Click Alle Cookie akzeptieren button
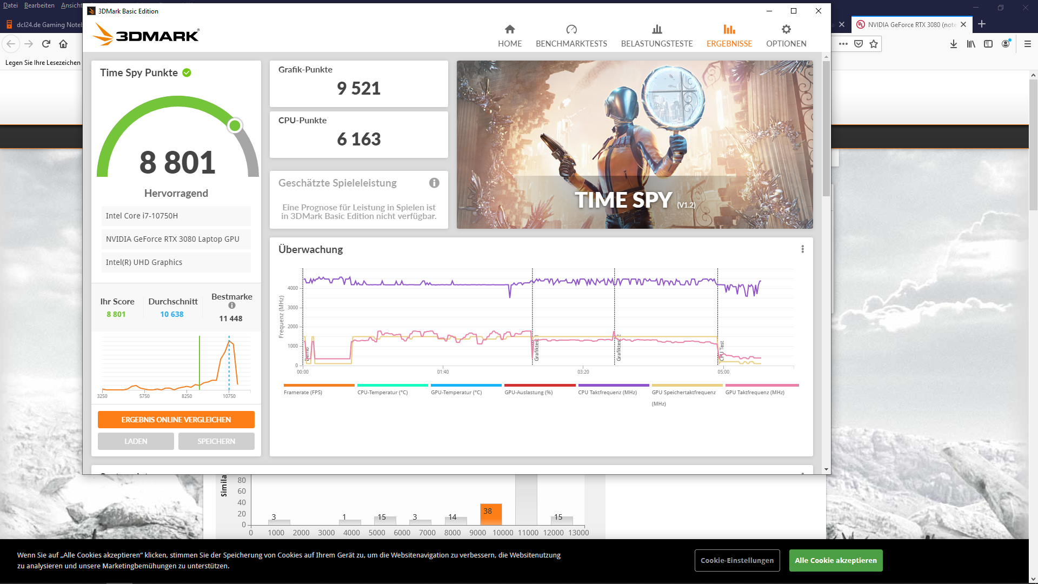The image size is (1038, 584). [835, 560]
